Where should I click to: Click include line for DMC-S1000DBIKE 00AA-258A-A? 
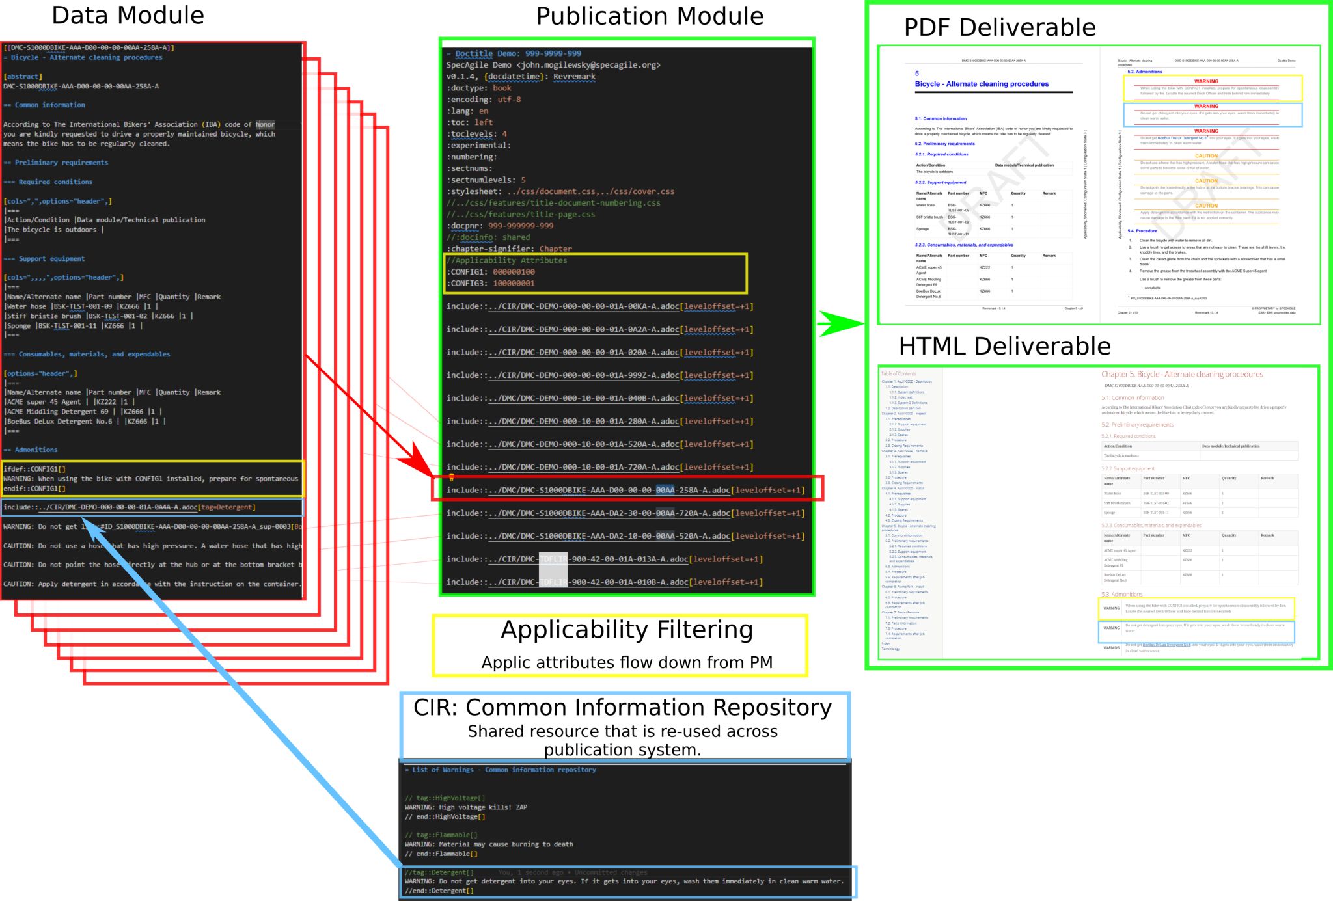point(625,490)
